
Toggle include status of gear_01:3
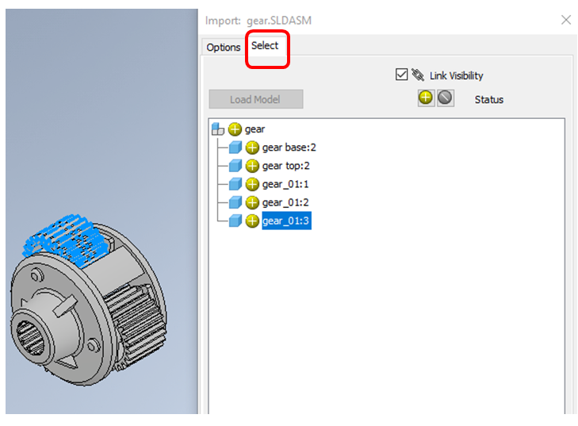pyautogui.click(x=252, y=221)
